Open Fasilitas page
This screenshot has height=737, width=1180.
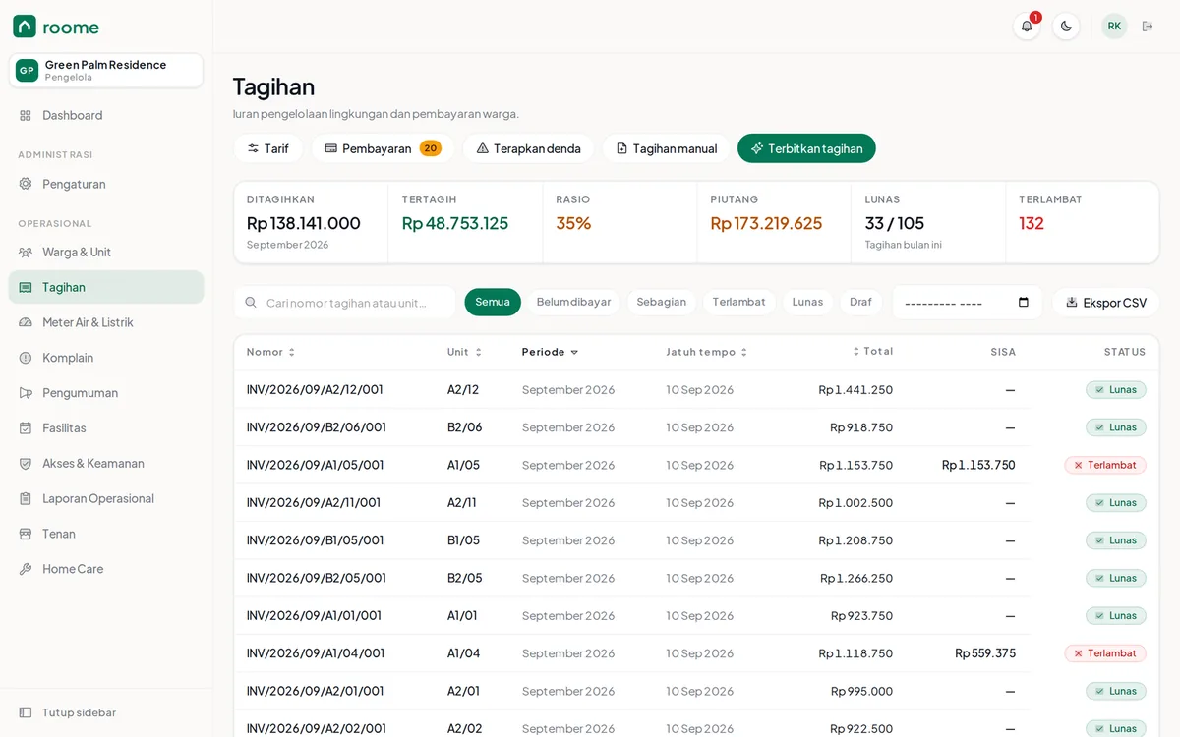[106, 427]
